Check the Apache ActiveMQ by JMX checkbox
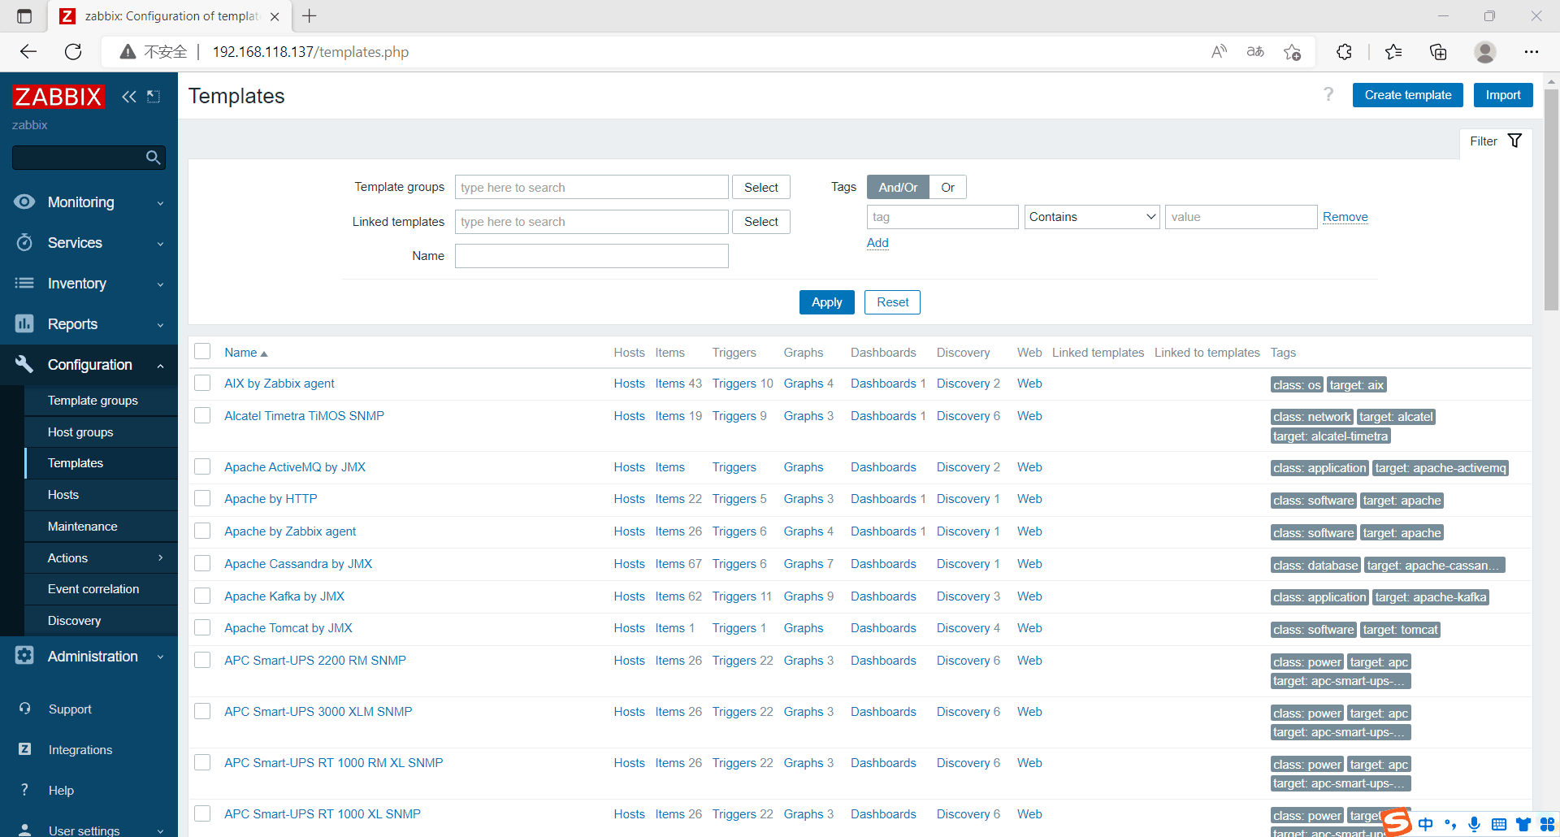 coord(202,466)
